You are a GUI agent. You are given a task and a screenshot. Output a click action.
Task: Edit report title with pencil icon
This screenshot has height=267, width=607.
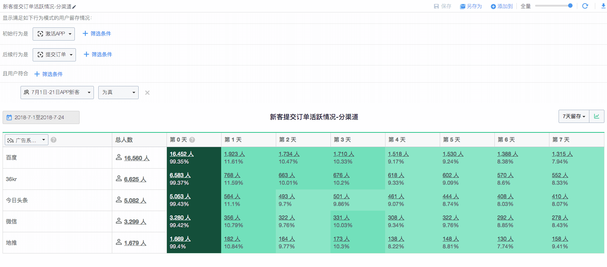point(74,7)
